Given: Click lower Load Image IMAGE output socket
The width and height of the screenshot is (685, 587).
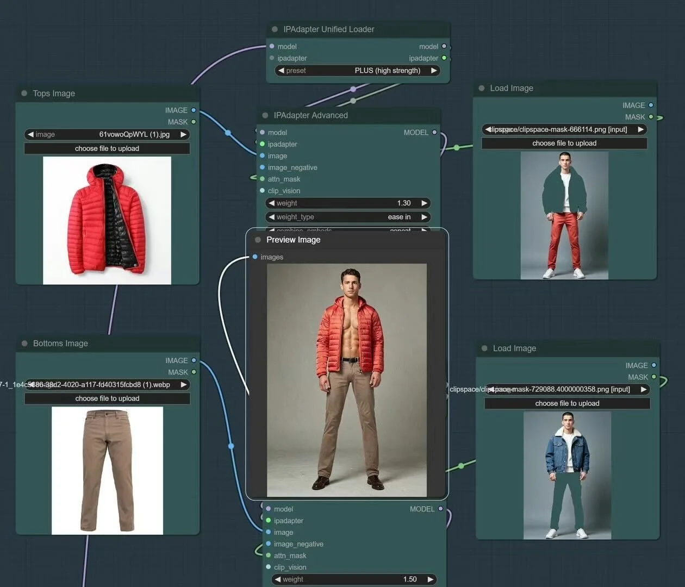Looking at the screenshot, I should 653,366.
